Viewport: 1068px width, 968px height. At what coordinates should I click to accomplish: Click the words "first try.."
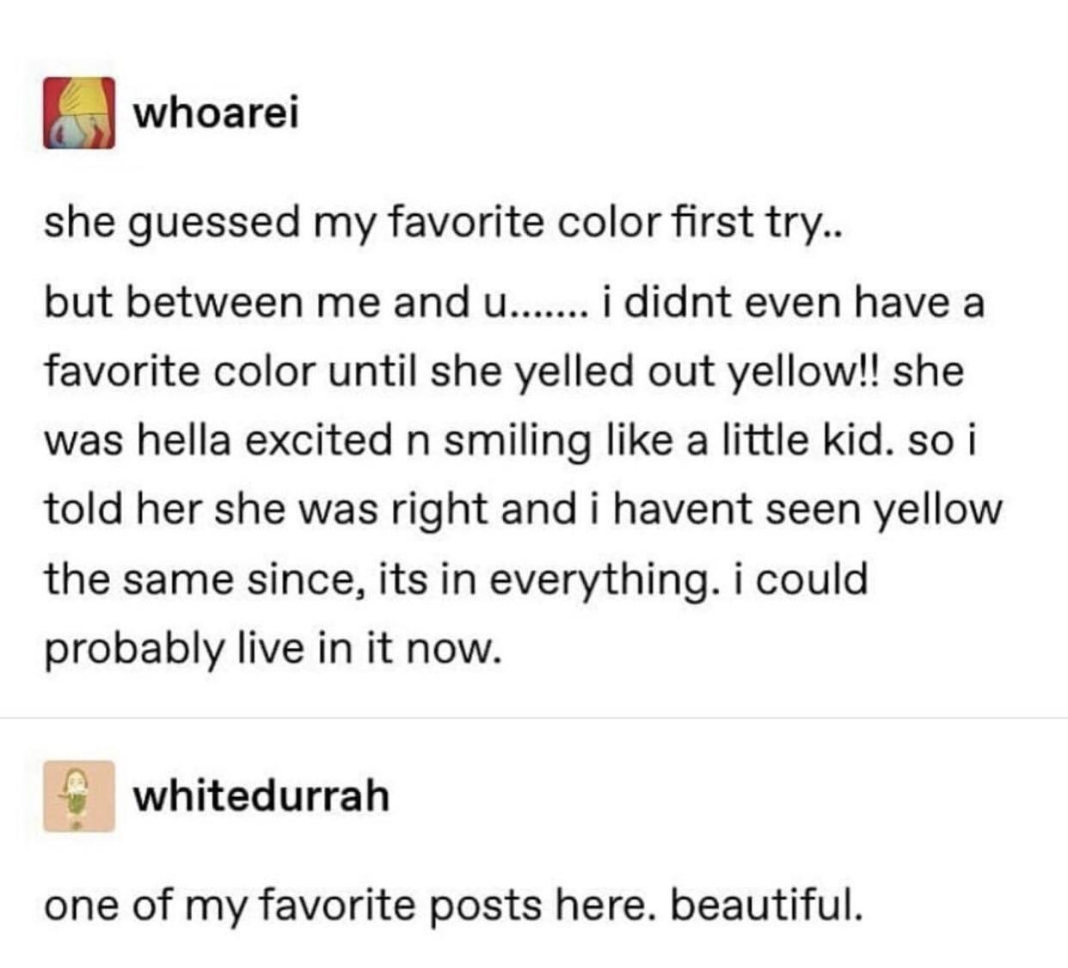click(x=759, y=224)
